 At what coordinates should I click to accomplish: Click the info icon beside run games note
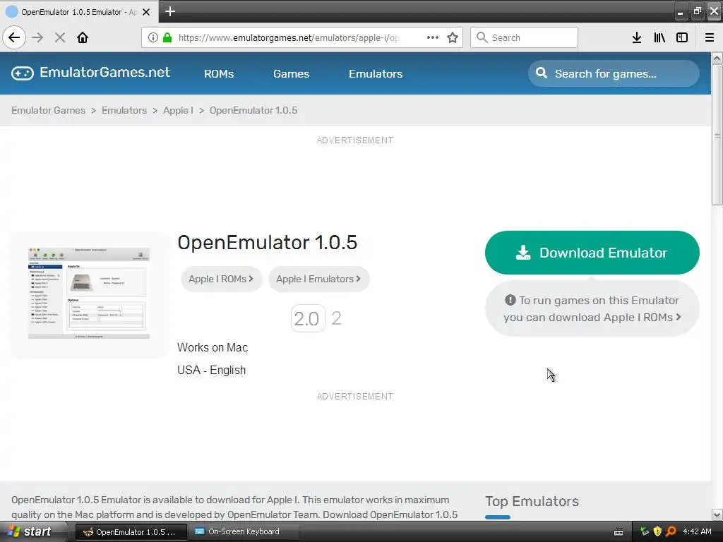click(x=510, y=300)
